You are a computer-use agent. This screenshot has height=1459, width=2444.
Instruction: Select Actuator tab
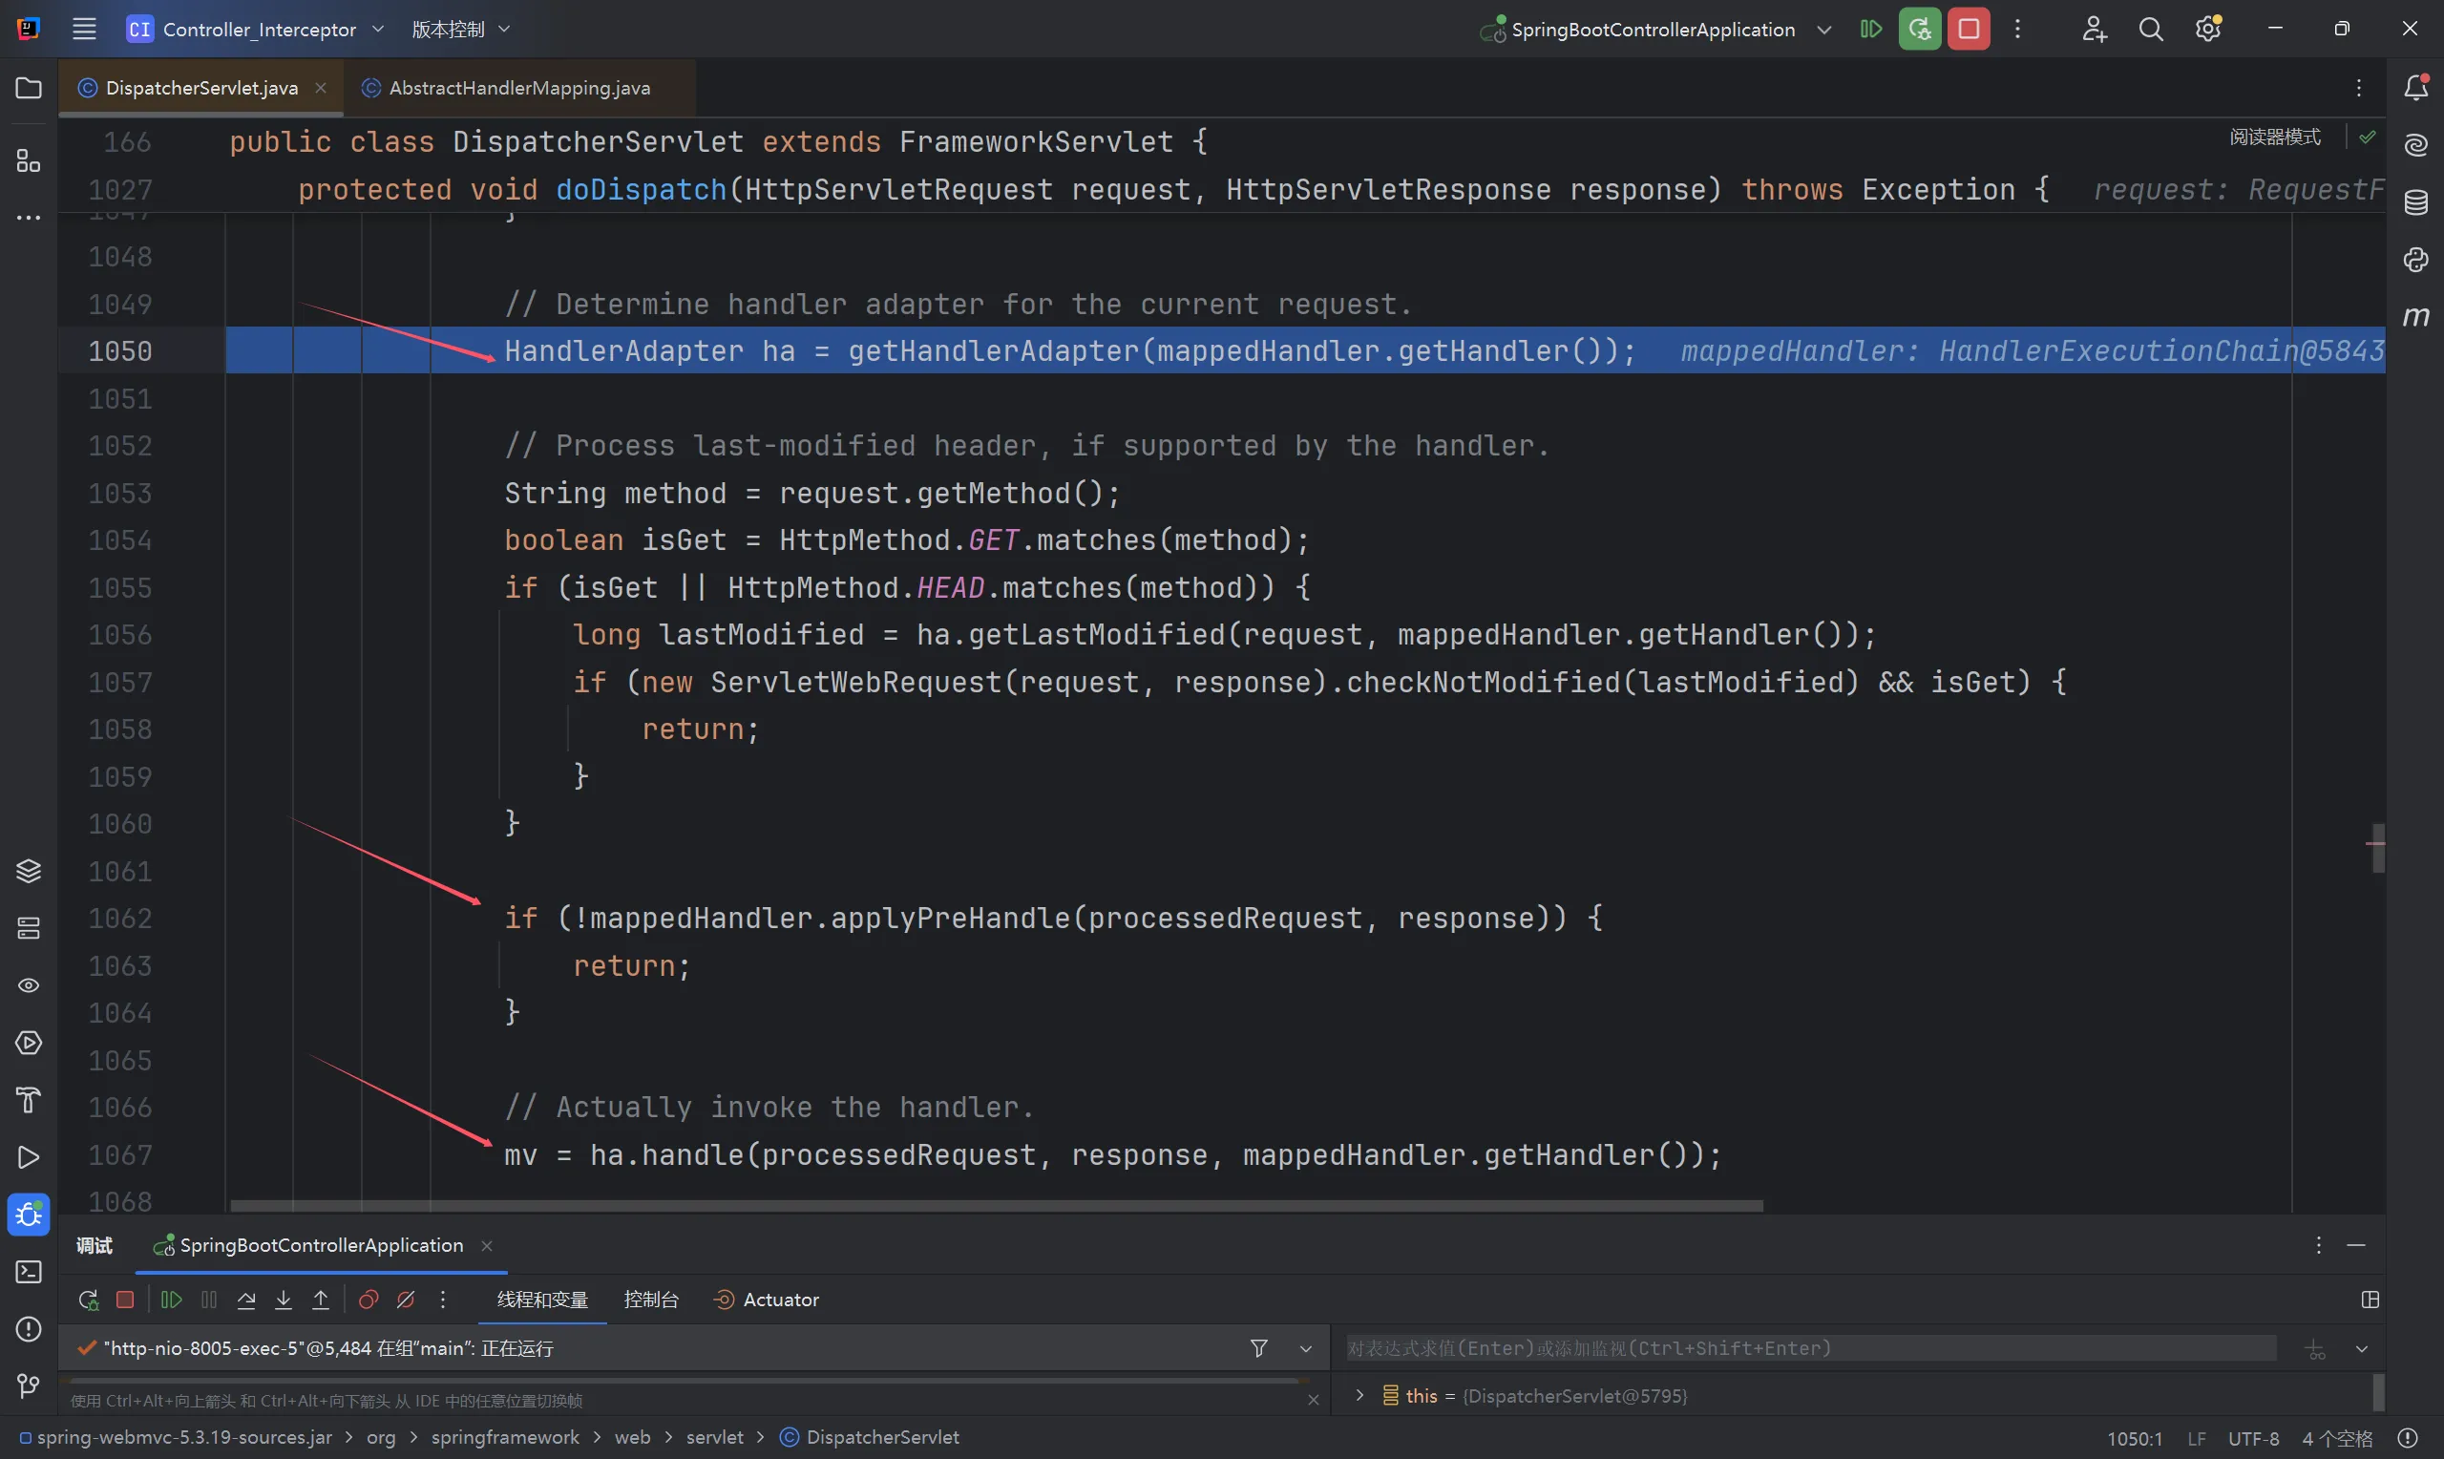[767, 1300]
